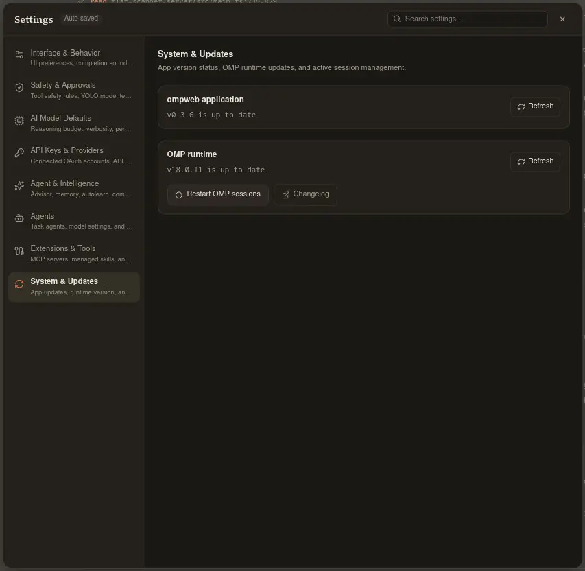Click the API Keys & Providers key icon
This screenshot has width=585, height=571.
19,153
